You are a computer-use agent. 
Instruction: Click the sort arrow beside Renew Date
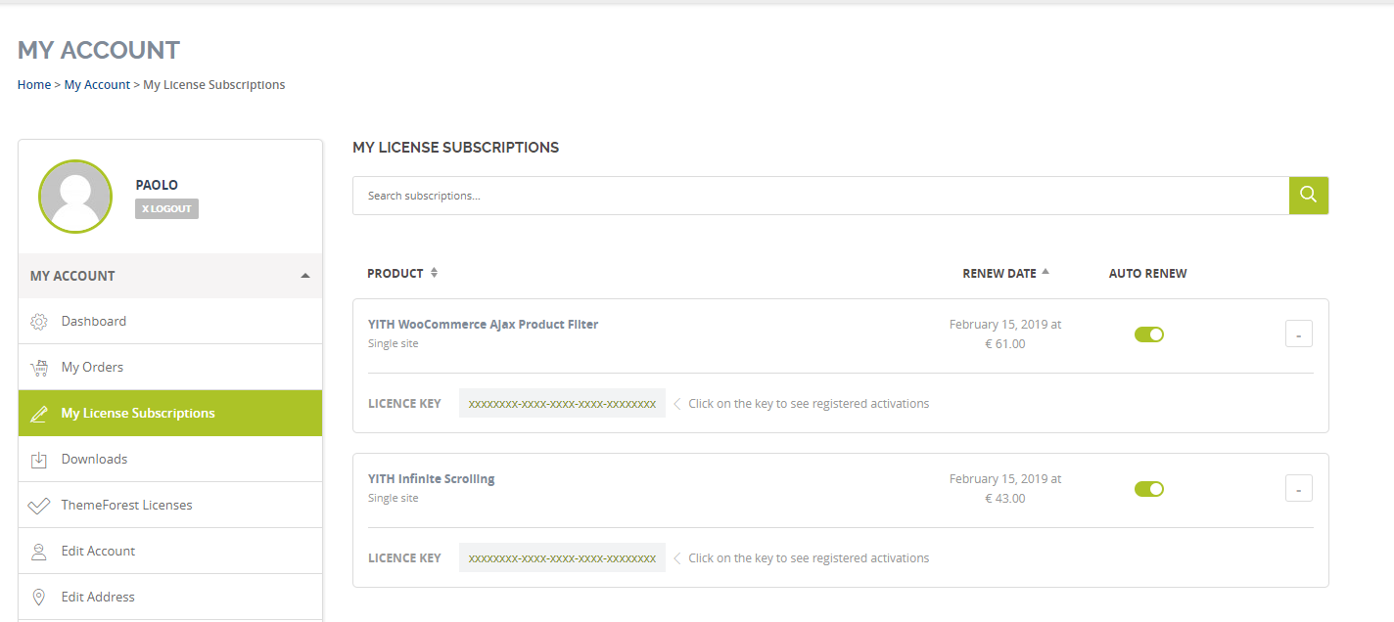(x=1045, y=272)
